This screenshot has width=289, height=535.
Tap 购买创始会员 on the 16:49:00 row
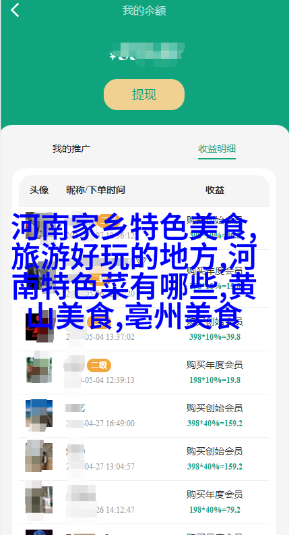pos(214,408)
